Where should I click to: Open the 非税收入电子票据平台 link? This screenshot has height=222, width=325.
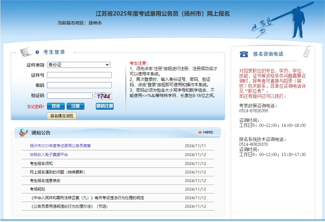tap(49, 155)
